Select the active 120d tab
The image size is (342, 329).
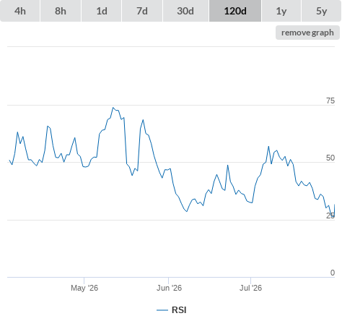click(235, 11)
